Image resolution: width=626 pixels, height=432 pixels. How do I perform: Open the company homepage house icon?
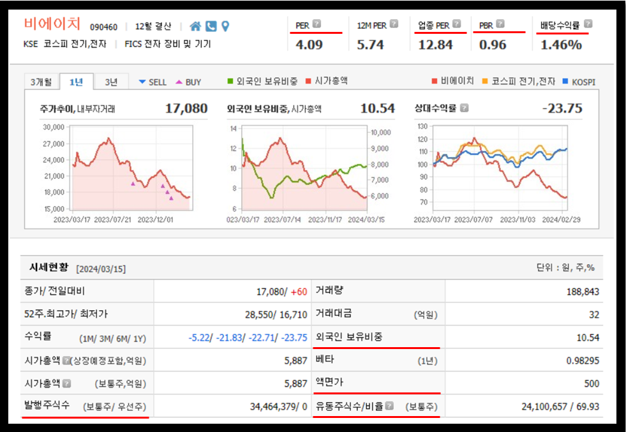pyautogui.click(x=195, y=26)
